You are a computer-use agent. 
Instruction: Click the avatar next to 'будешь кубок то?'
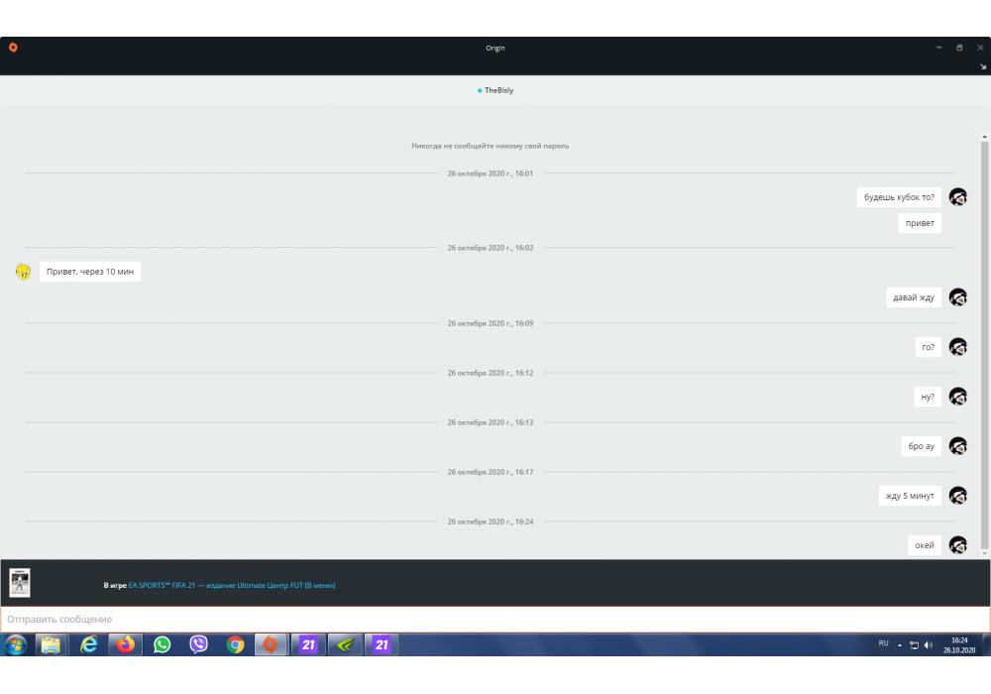[957, 197]
